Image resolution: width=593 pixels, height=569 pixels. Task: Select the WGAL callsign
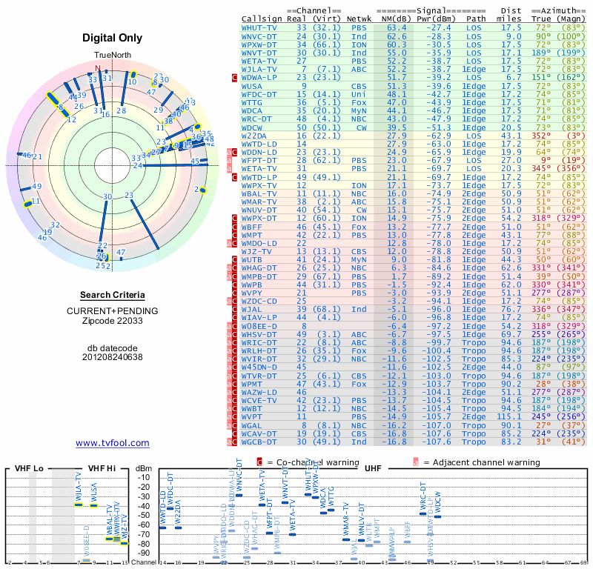(x=251, y=425)
